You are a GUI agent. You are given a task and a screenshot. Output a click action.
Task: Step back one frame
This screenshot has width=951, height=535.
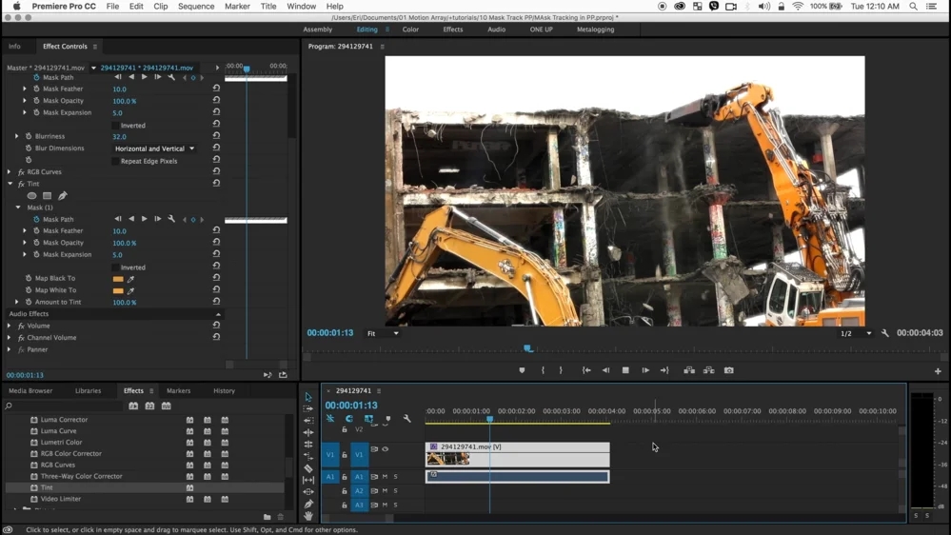(605, 370)
